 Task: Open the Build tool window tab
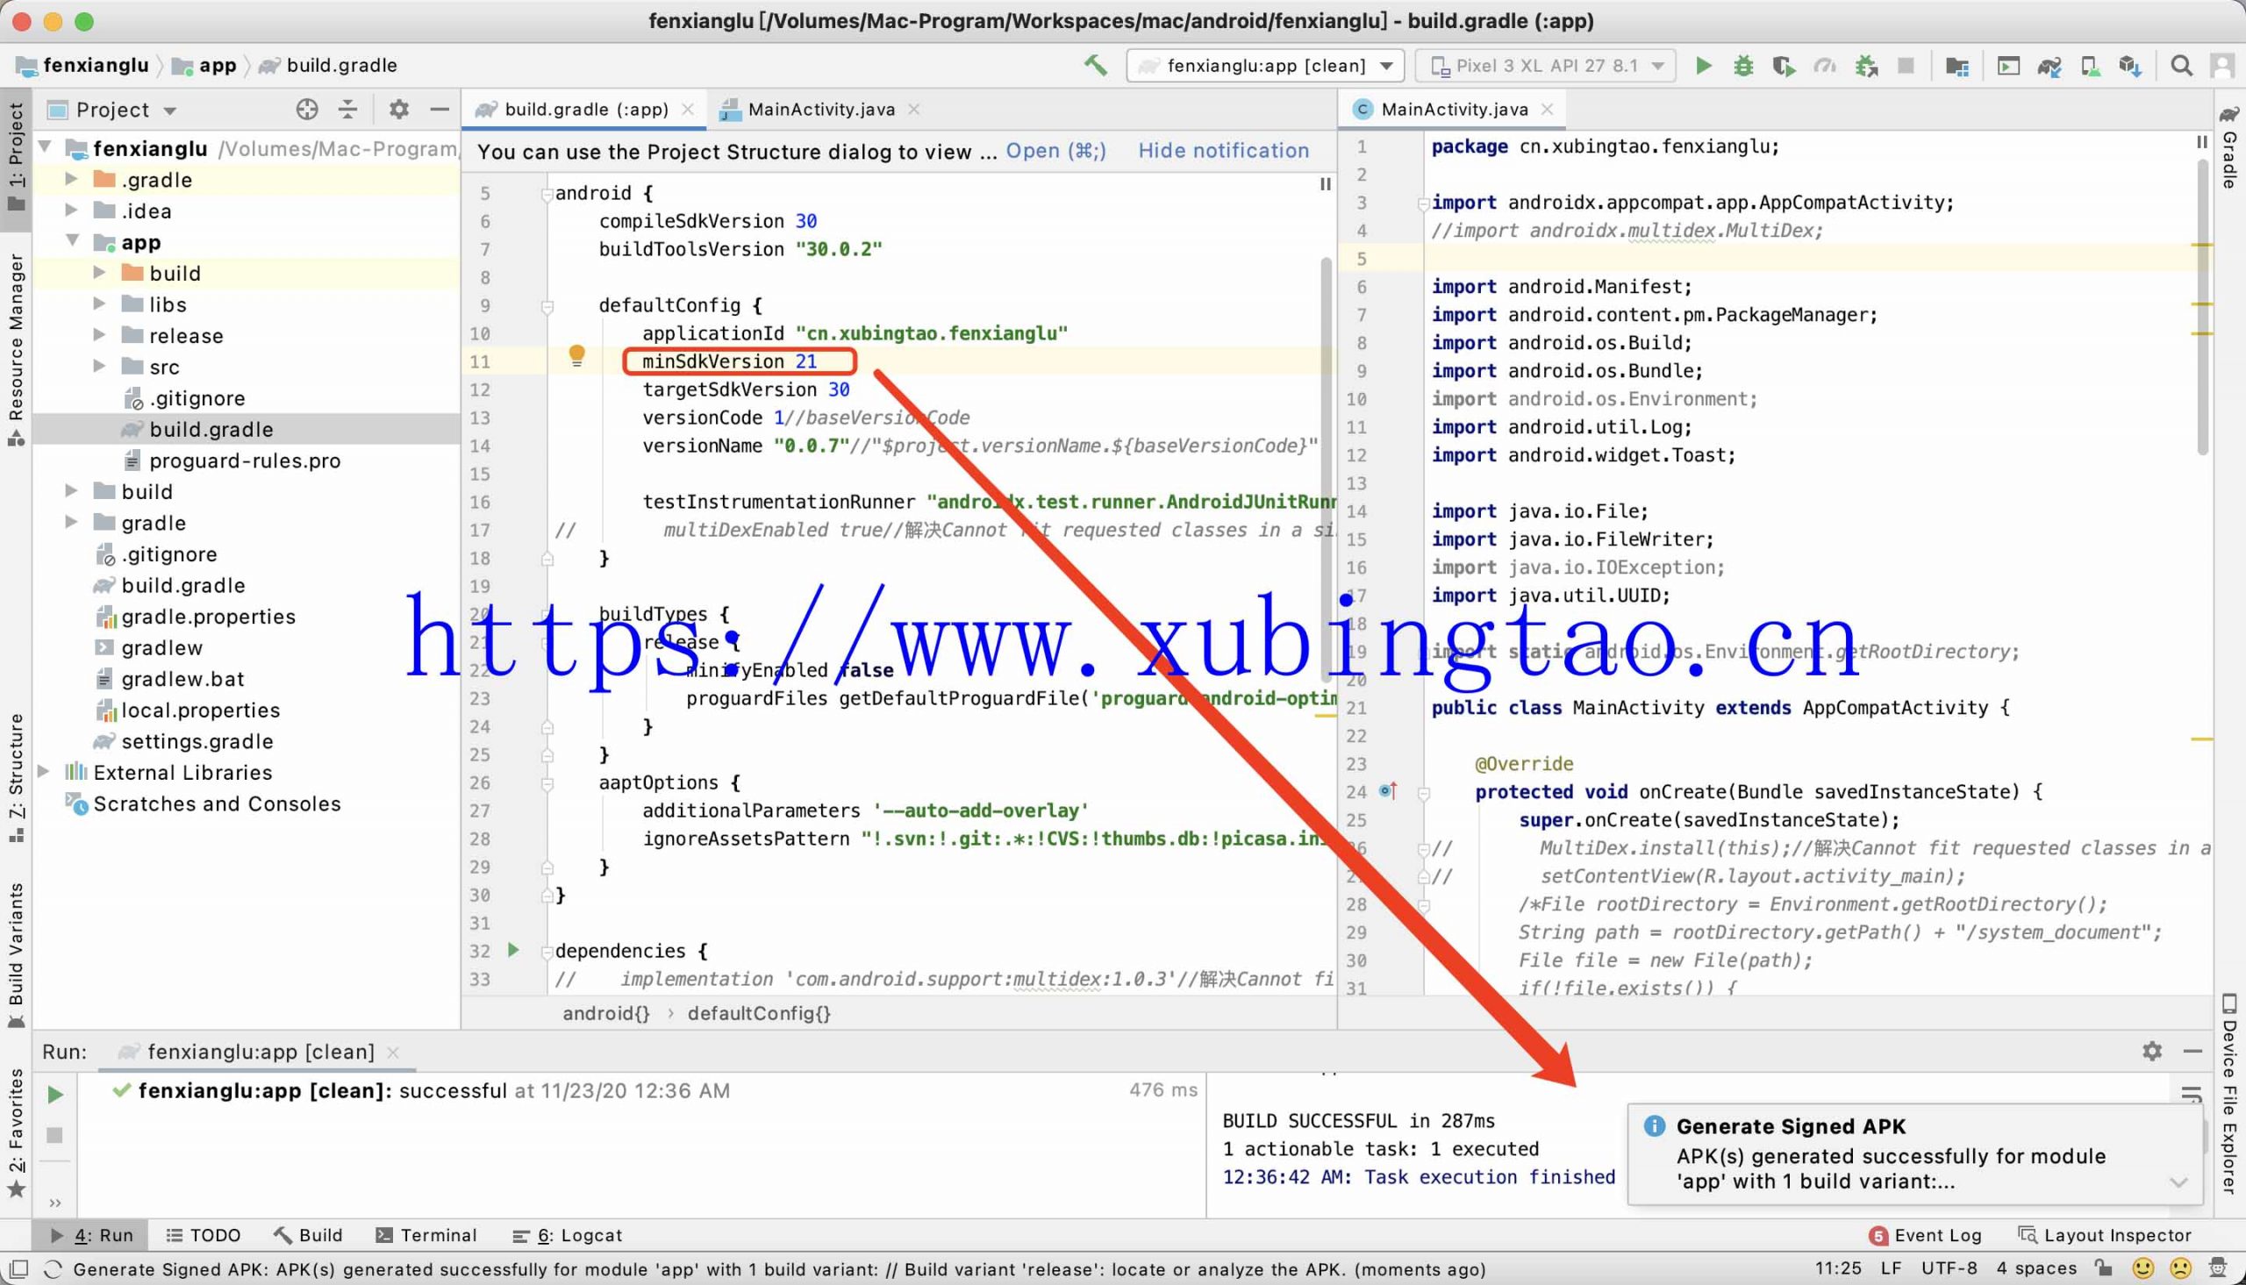[x=308, y=1235]
